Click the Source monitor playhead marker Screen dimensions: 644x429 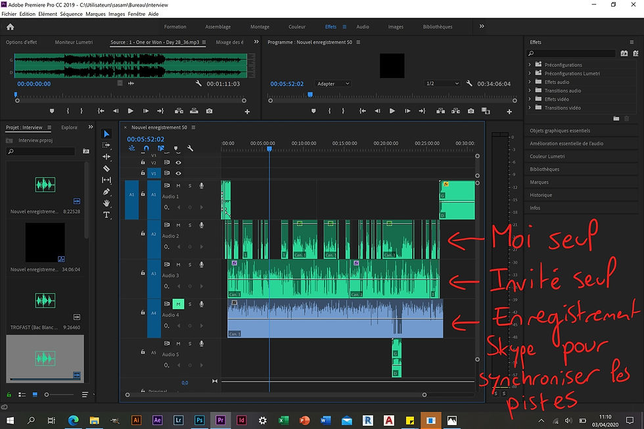[x=16, y=95]
